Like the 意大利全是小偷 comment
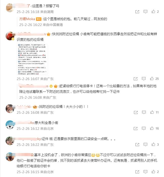Image resolution: width=164 pixels, height=177 pixels. click(x=152, y=128)
